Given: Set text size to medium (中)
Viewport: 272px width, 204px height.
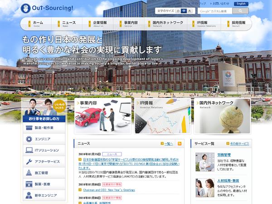Looking at the screenshot, I should (x=184, y=11).
